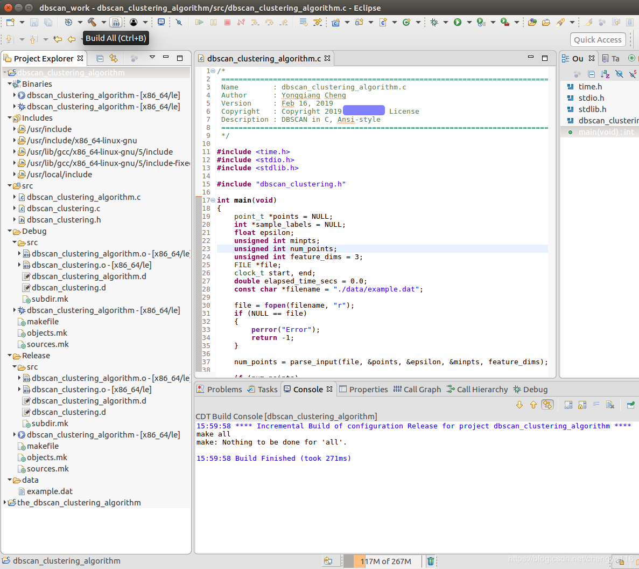This screenshot has width=639, height=569.
Task: Toggle the highlighted console show-on-output button
Action: pos(547,405)
